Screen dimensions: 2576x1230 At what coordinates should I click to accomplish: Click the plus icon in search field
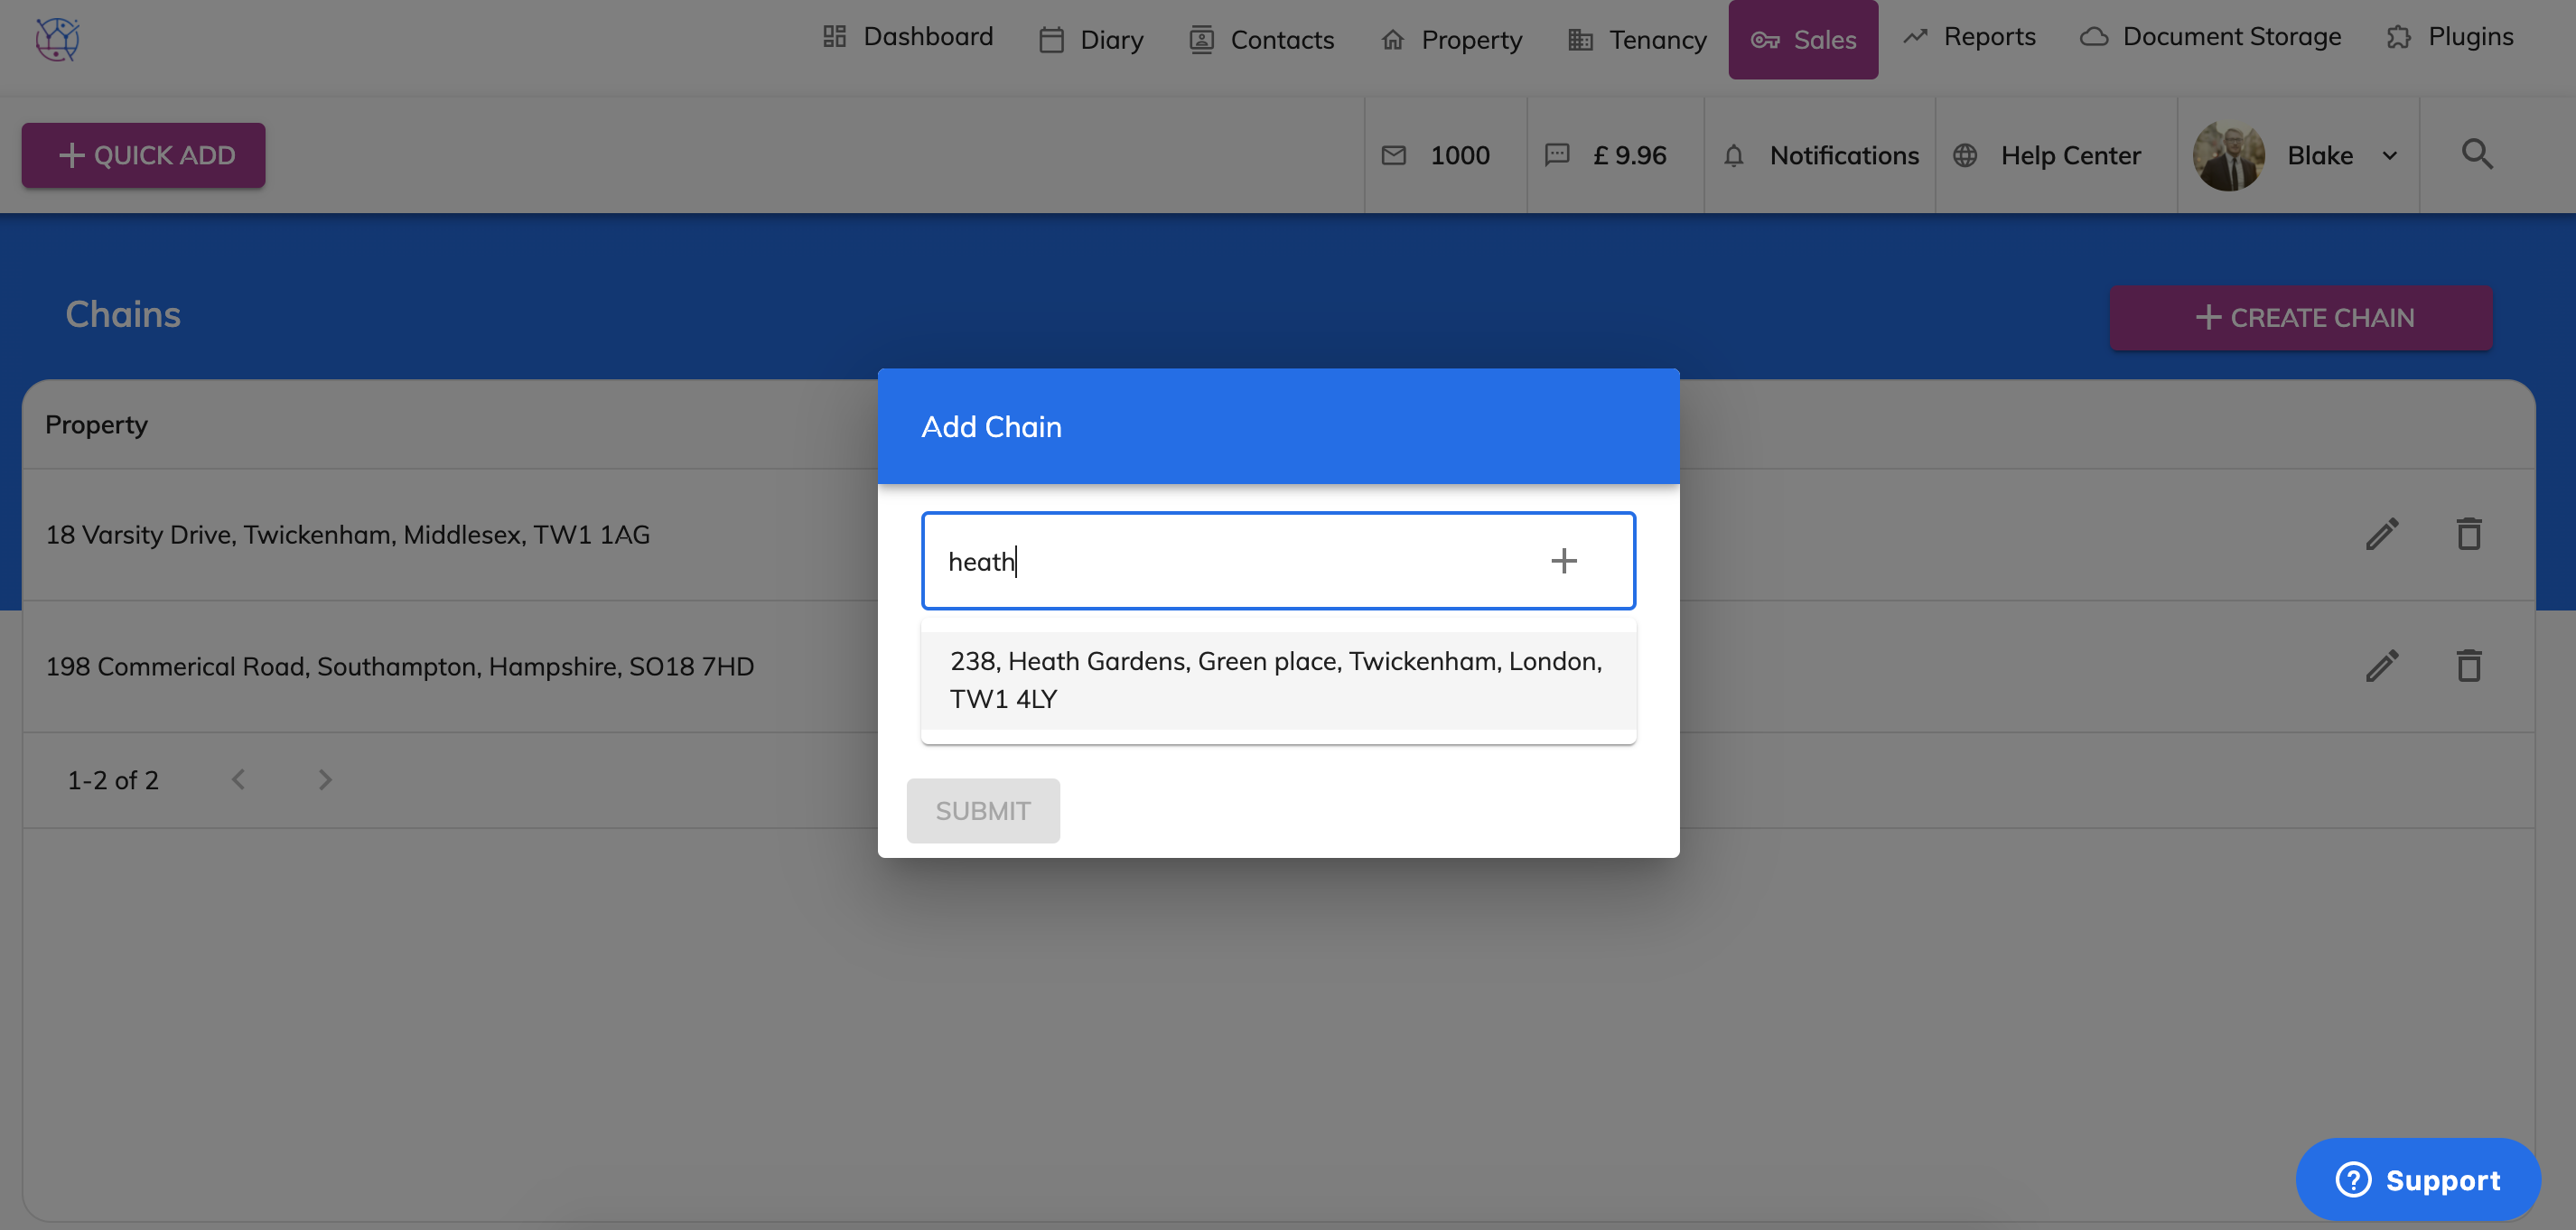(x=1563, y=561)
